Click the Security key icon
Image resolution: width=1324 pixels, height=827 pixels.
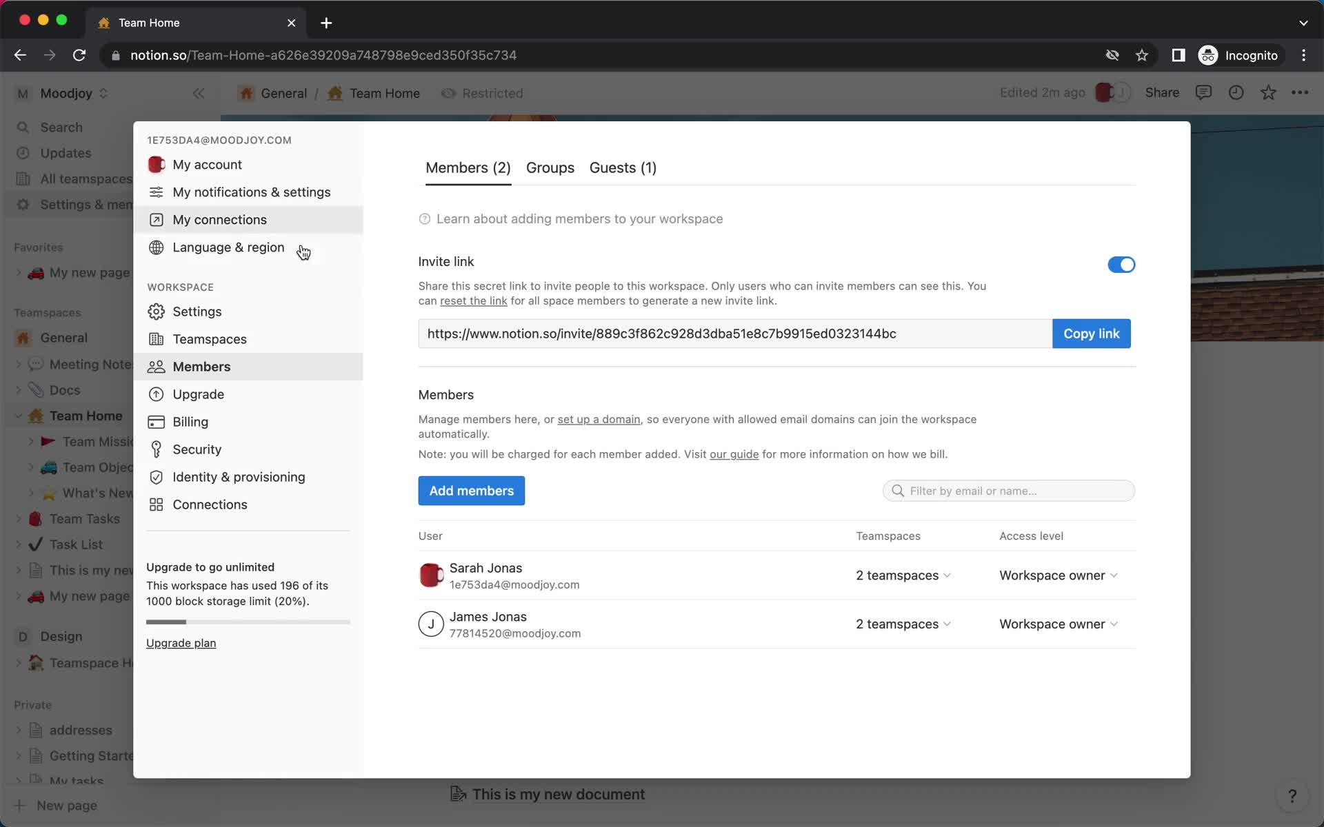tap(157, 449)
